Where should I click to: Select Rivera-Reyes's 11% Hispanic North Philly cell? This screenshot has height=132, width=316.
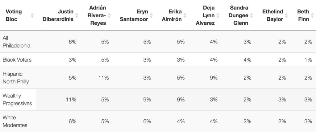coord(104,78)
